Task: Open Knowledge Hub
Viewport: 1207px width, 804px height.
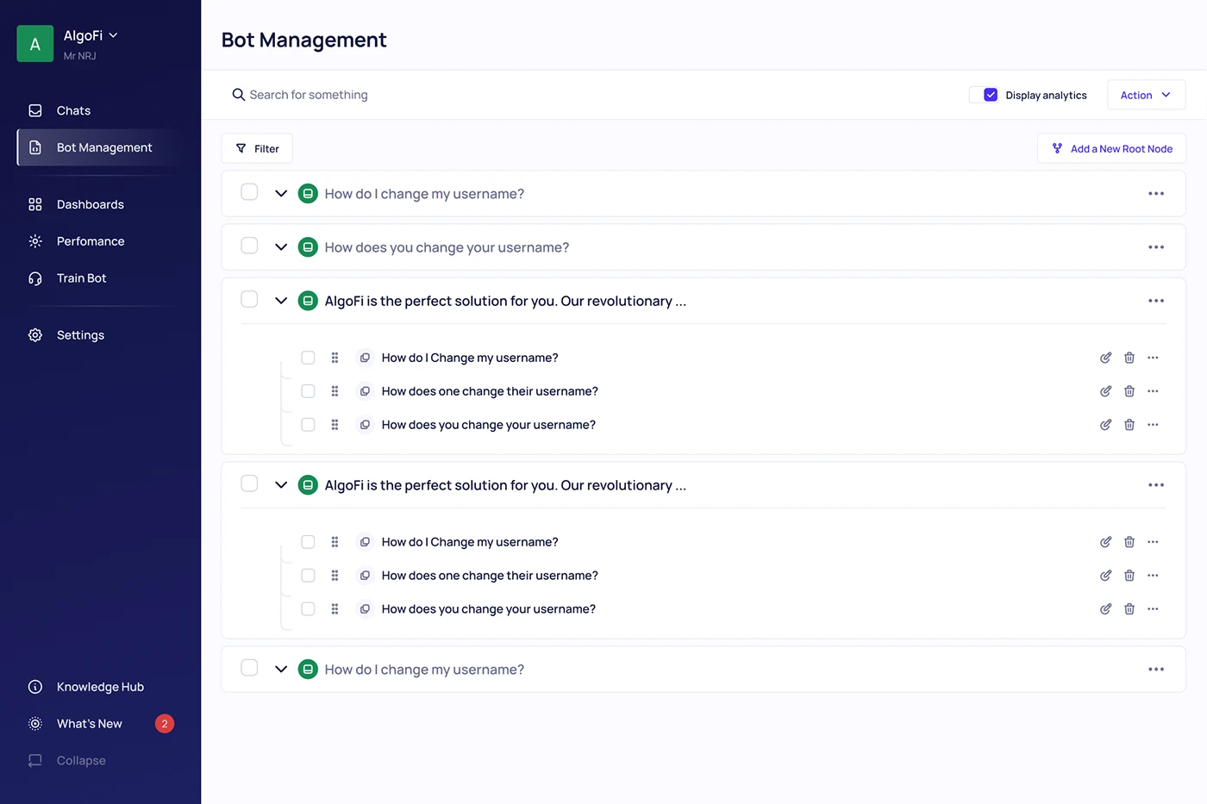Action: pyautogui.click(x=100, y=687)
